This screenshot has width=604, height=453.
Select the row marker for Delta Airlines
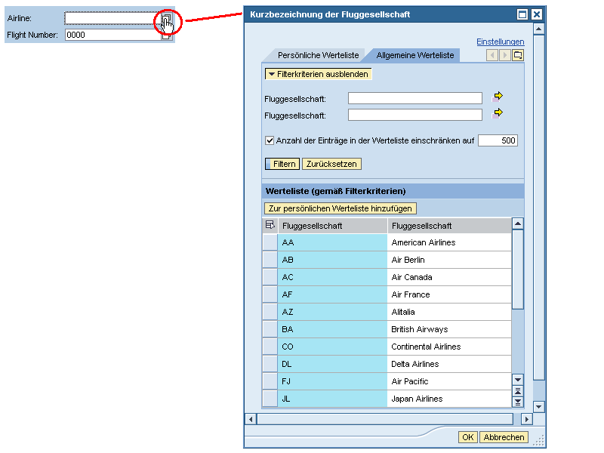pos(270,364)
